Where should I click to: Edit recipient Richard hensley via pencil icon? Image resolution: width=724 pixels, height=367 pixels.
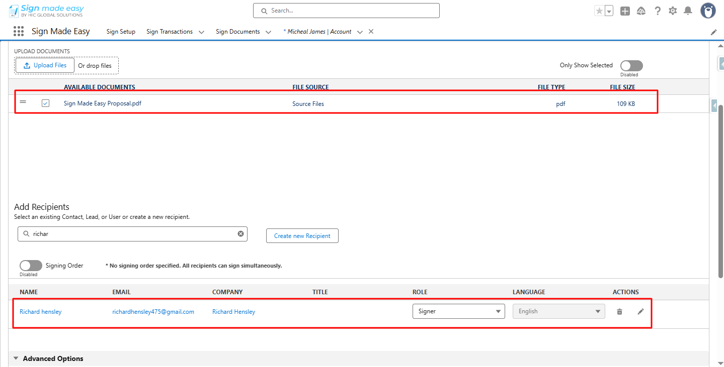click(640, 312)
